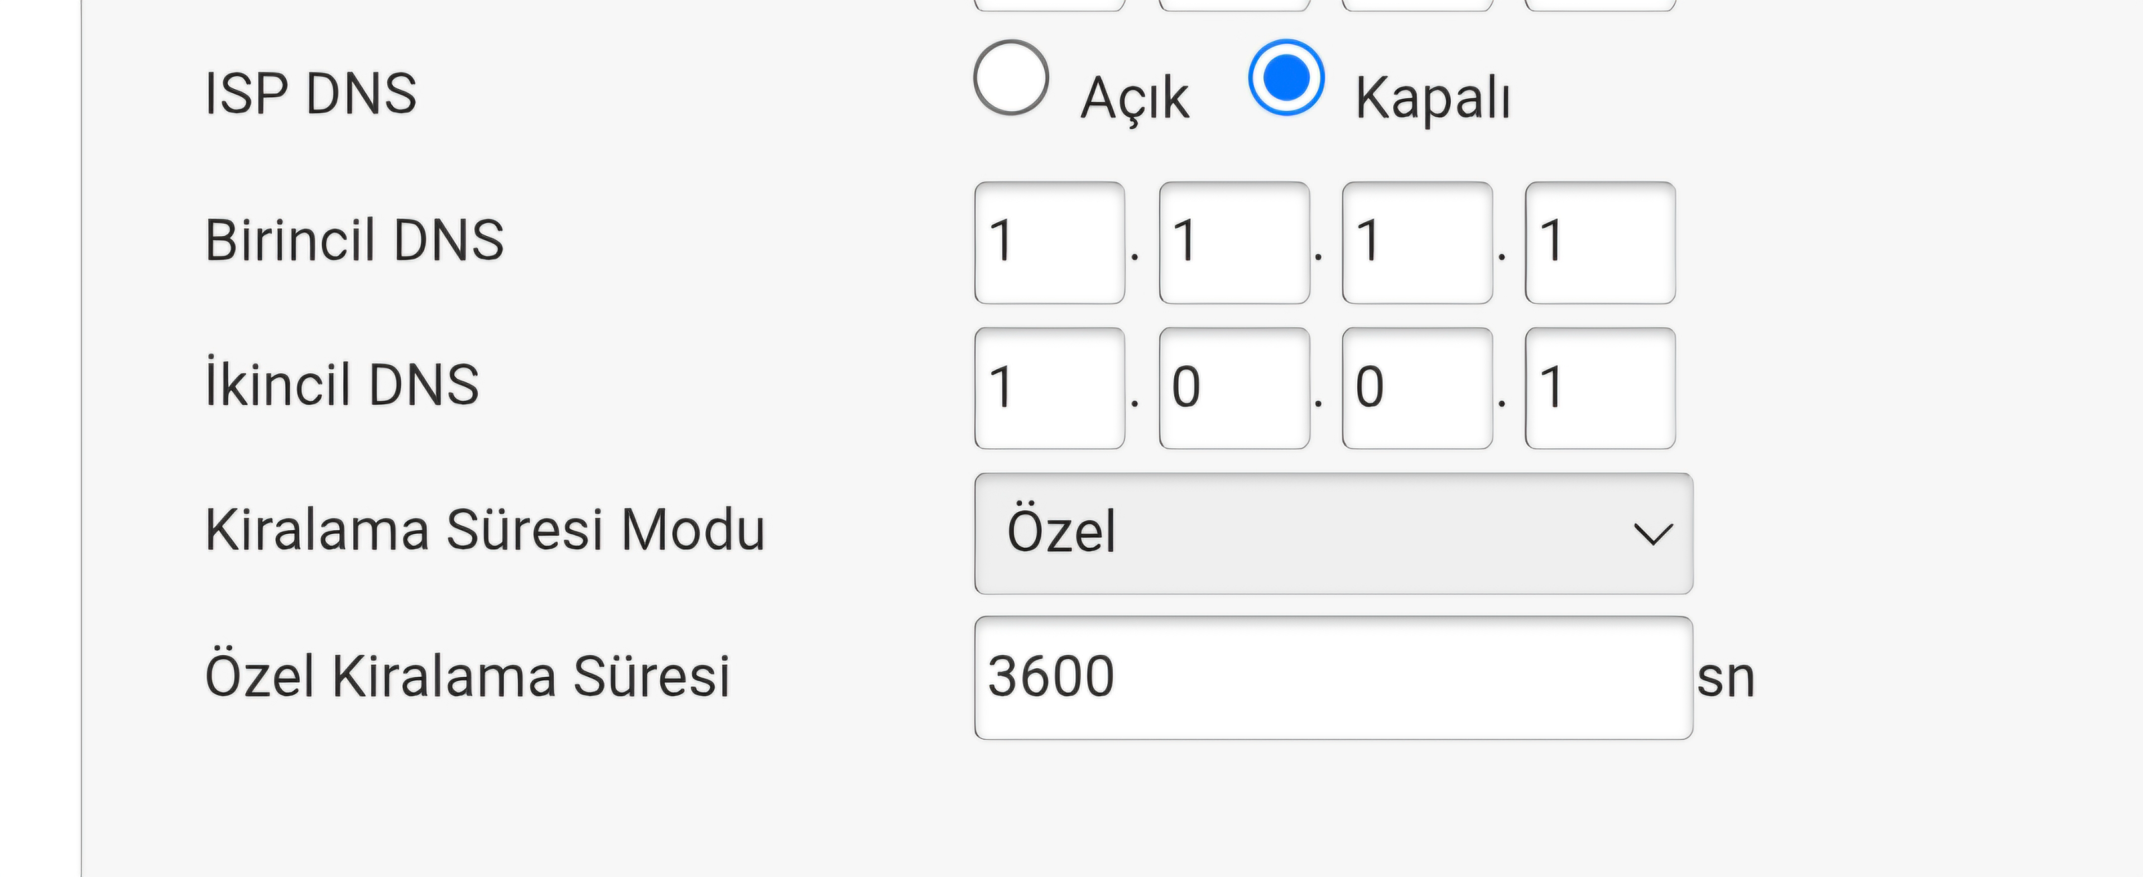
Task: Focus the first octet of Birincil DNS
Action: pyautogui.click(x=1050, y=242)
